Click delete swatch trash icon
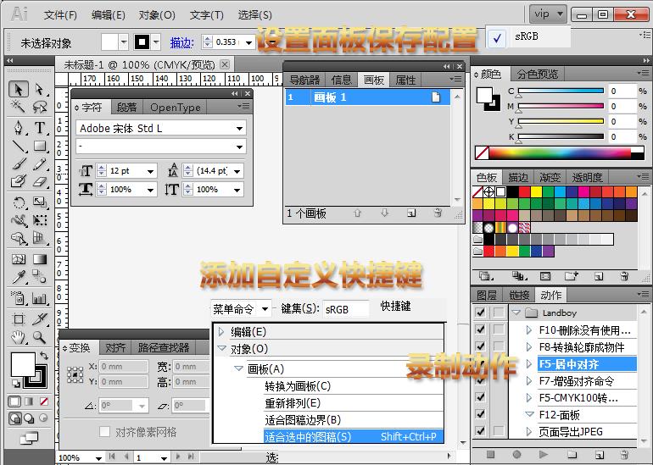The height and width of the screenshot is (465, 653). pos(624,276)
